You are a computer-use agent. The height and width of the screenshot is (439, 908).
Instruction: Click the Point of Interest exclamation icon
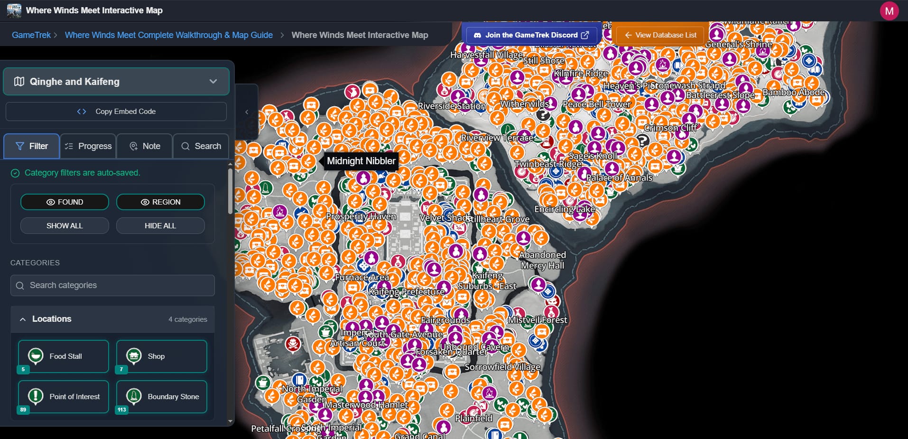[x=36, y=396]
